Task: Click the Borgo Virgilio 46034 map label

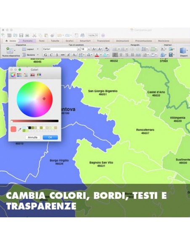Action: (59, 162)
